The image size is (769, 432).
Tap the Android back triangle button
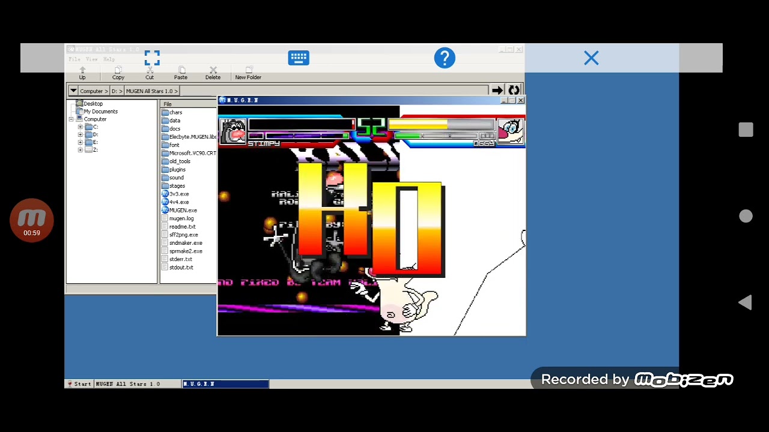click(x=745, y=302)
